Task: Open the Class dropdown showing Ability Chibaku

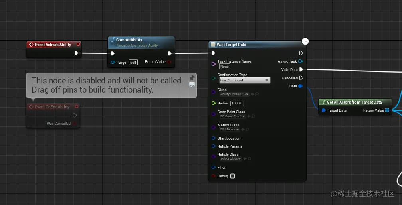Action: tap(234, 94)
